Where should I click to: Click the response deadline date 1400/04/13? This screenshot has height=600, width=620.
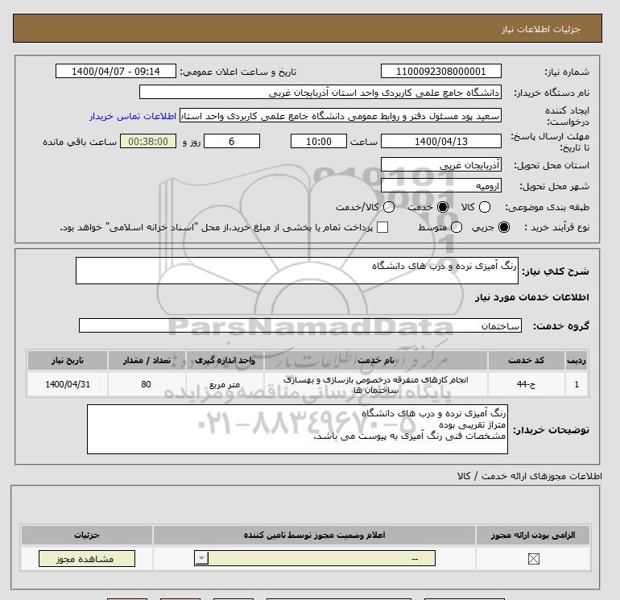point(441,141)
